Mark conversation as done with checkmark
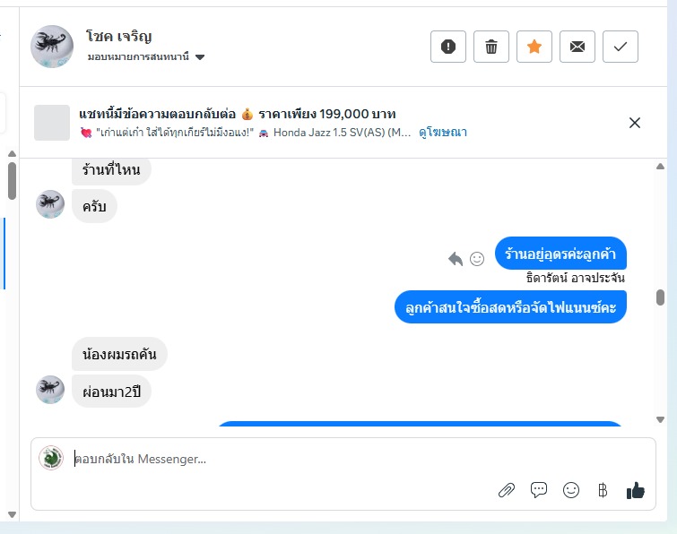677x534 pixels. (621, 47)
